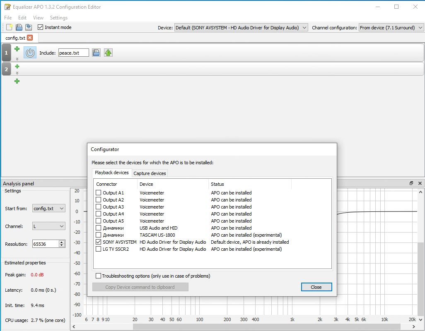Click the New file toolbar icon

tap(9, 27)
